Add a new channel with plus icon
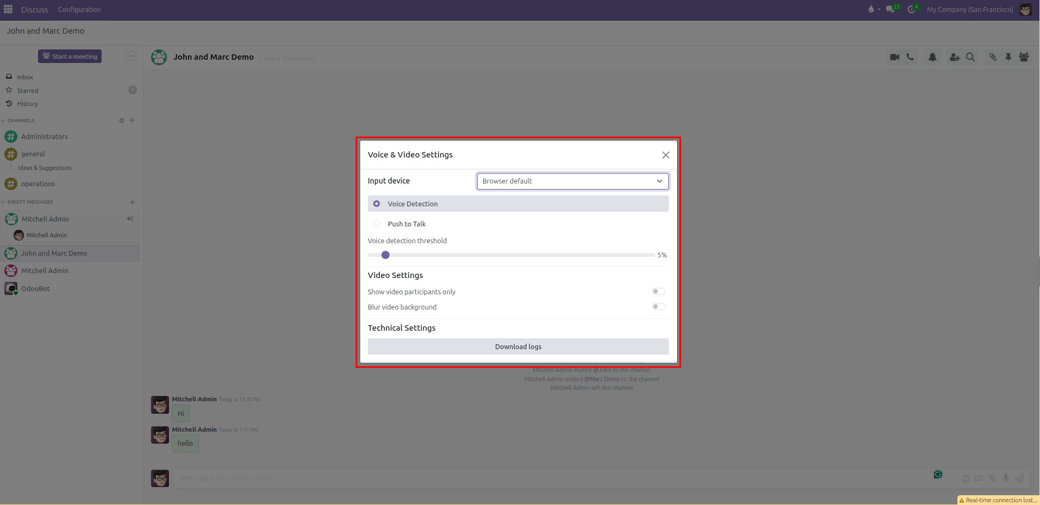The height and width of the screenshot is (505, 1040). pos(132,121)
